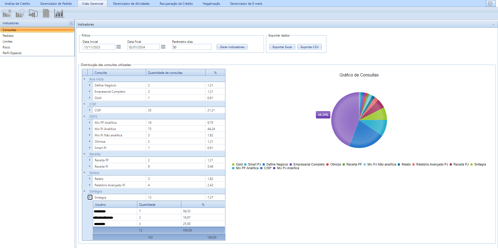Select the Visão Gerencial tab
This screenshot has width=498, height=248.
tap(92, 4)
